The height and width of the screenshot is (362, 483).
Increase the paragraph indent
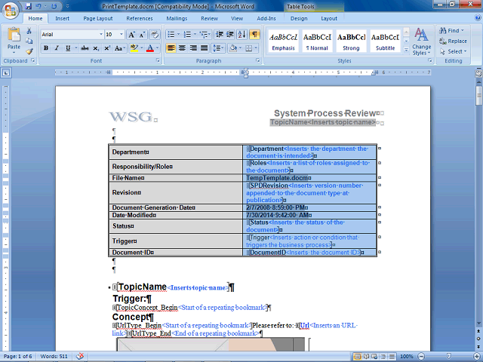[x=230, y=35]
